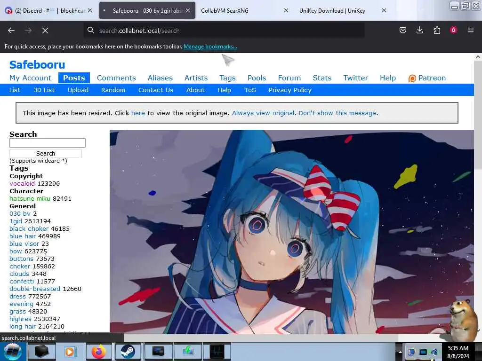Open the Stats page

322,78
